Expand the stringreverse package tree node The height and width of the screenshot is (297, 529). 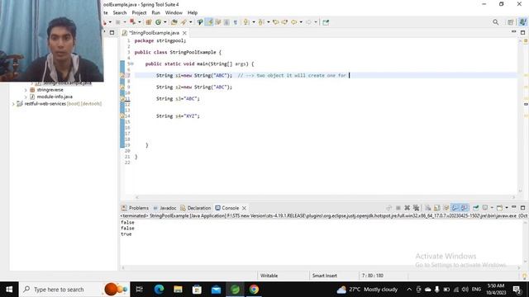tap(26, 90)
